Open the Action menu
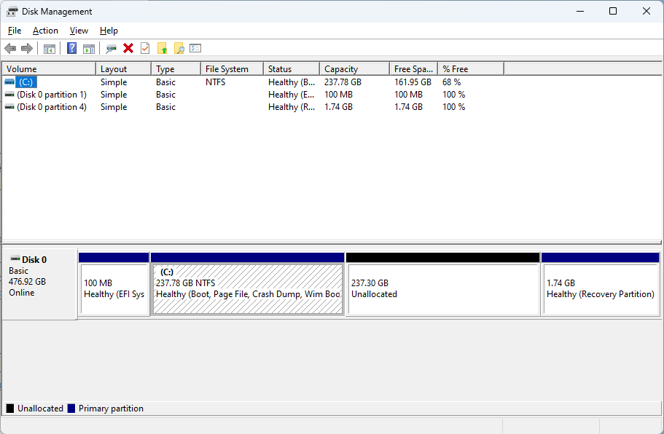The height and width of the screenshot is (434, 664). tap(45, 31)
